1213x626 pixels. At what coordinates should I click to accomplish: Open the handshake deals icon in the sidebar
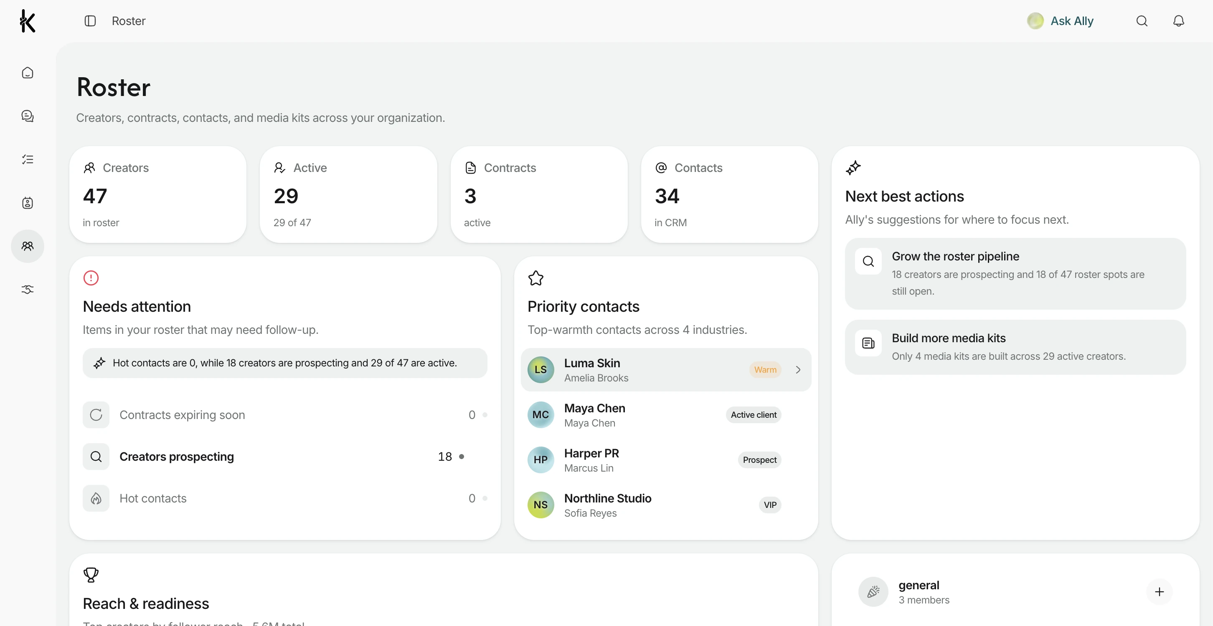point(27,289)
